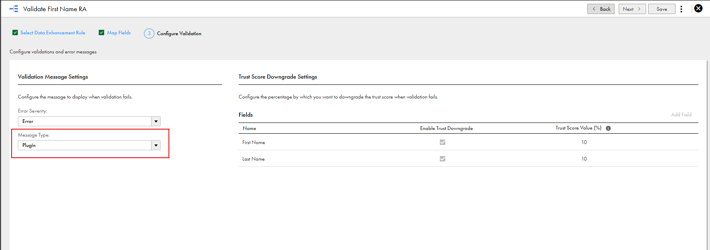Click the Trust Score Downgrade Settings heading
The image size is (710, 250).
click(278, 77)
